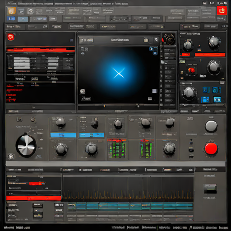Click the small red knob in the right-side panel
Screen dimensions: 231x231
pyautogui.click(x=192, y=70)
